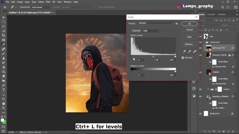The height and width of the screenshot is (134, 239).
Task: Open the Image menu
Action: pyautogui.click(x=20, y=2)
